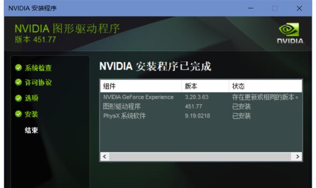Click the left scroll arrow of table
The image size is (316, 188).
pos(105,157)
